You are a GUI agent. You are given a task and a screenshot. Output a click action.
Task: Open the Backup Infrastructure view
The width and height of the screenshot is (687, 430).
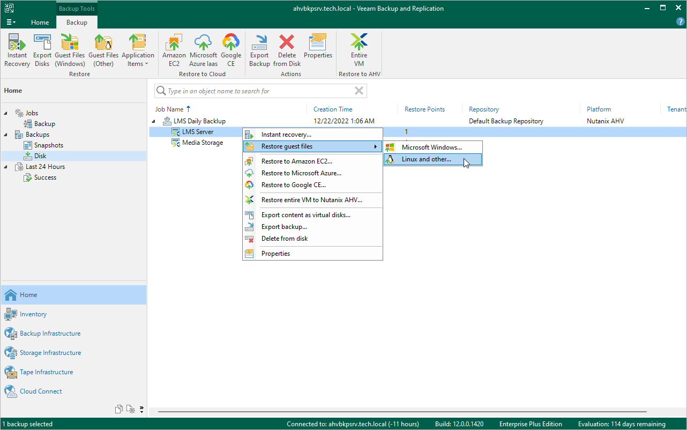coord(73,333)
